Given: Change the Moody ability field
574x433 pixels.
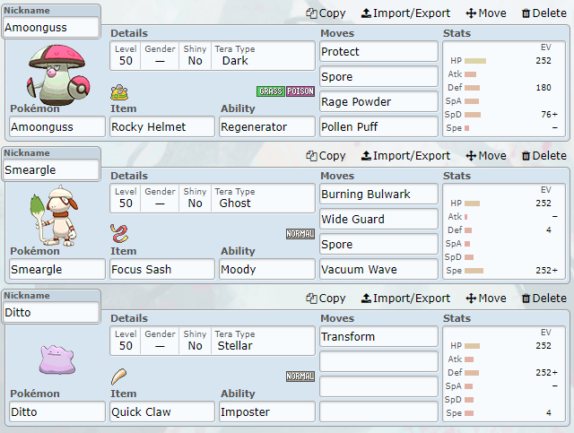Looking at the screenshot, I should pyautogui.click(x=267, y=269).
